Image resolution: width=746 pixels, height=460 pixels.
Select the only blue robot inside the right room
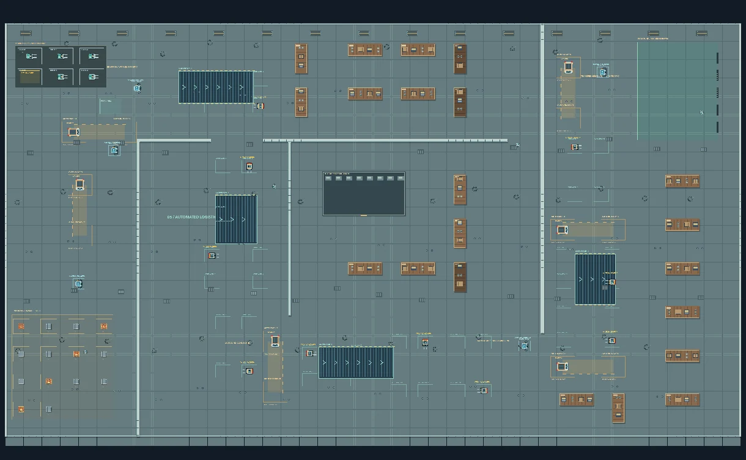(x=602, y=72)
